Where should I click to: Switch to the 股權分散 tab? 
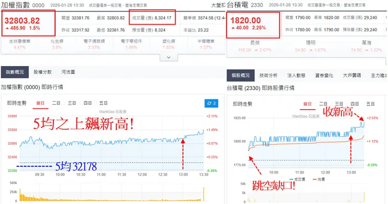pyautogui.click(x=42, y=72)
